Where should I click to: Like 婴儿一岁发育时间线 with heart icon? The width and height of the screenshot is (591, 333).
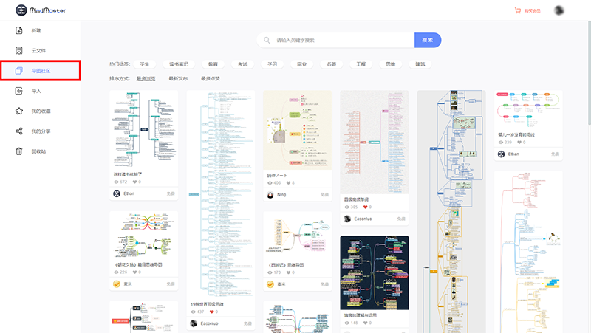[x=519, y=143]
